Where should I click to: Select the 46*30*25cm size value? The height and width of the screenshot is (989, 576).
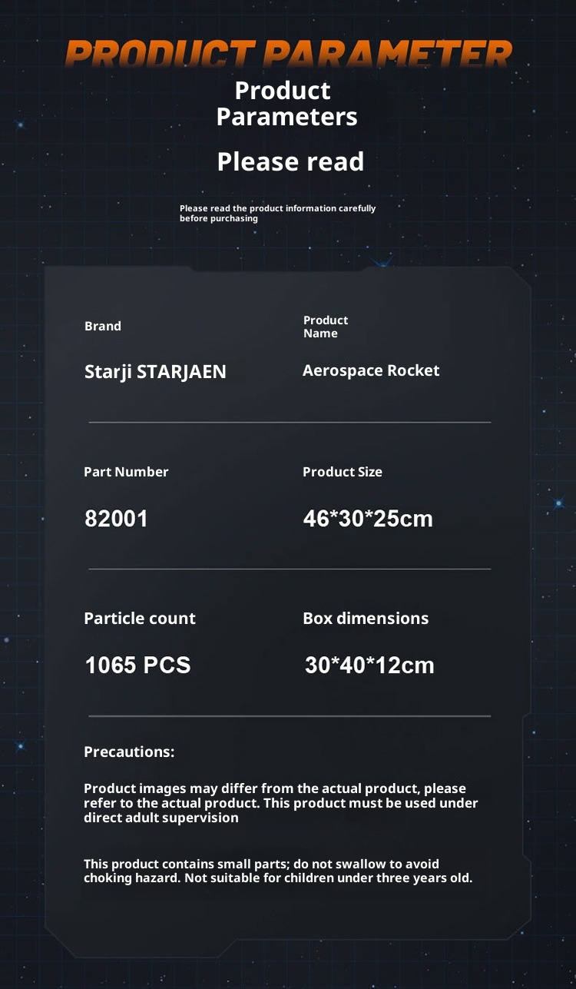368,519
